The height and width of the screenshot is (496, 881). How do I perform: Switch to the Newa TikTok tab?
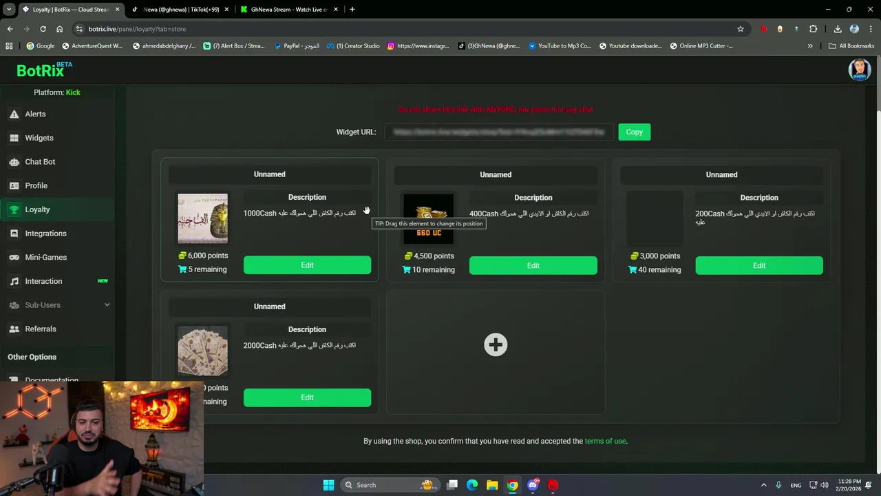coord(180,10)
